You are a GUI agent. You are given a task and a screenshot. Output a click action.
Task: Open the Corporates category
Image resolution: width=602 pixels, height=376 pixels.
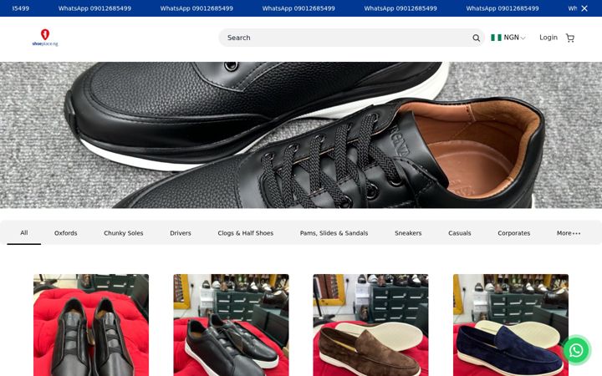pyautogui.click(x=513, y=233)
